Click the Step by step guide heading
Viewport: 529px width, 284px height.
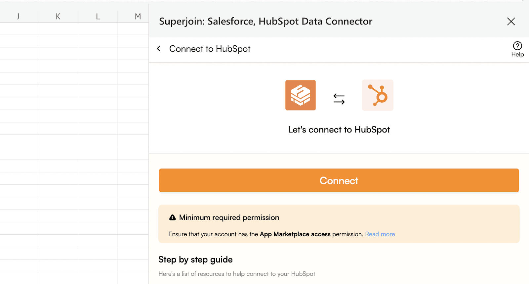[195, 260]
